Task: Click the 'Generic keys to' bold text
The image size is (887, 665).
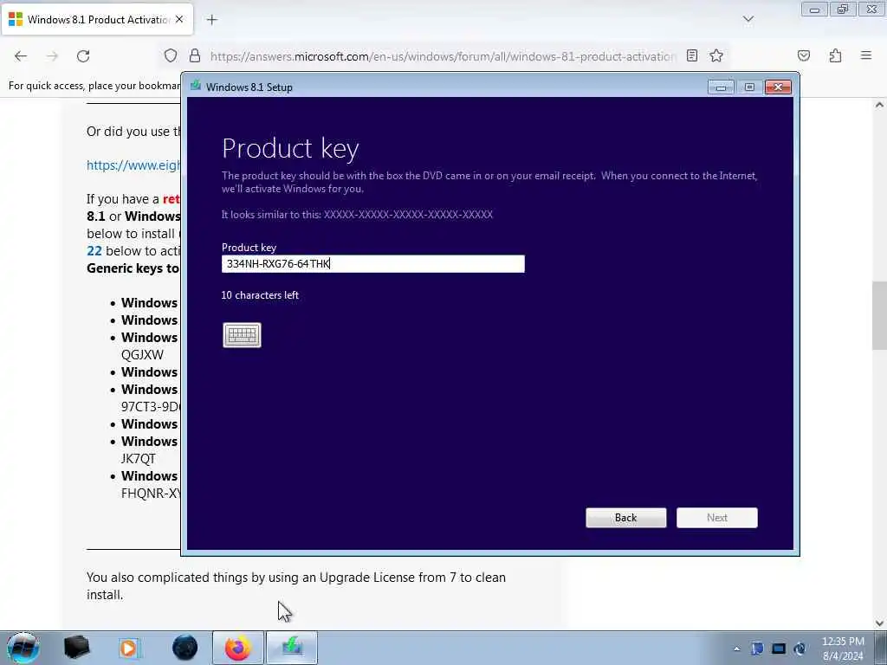Action: click(x=133, y=268)
